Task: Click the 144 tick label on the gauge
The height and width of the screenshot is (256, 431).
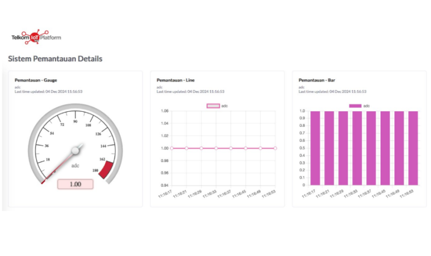Action: [x=104, y=146]
